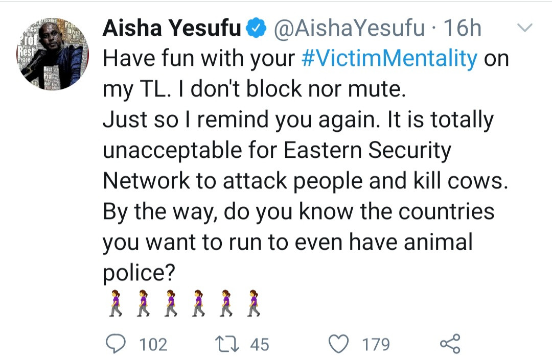Open the @AishaYesufu handle link
This screenshot has height=360, width=552.
click(x=349, y=29)
